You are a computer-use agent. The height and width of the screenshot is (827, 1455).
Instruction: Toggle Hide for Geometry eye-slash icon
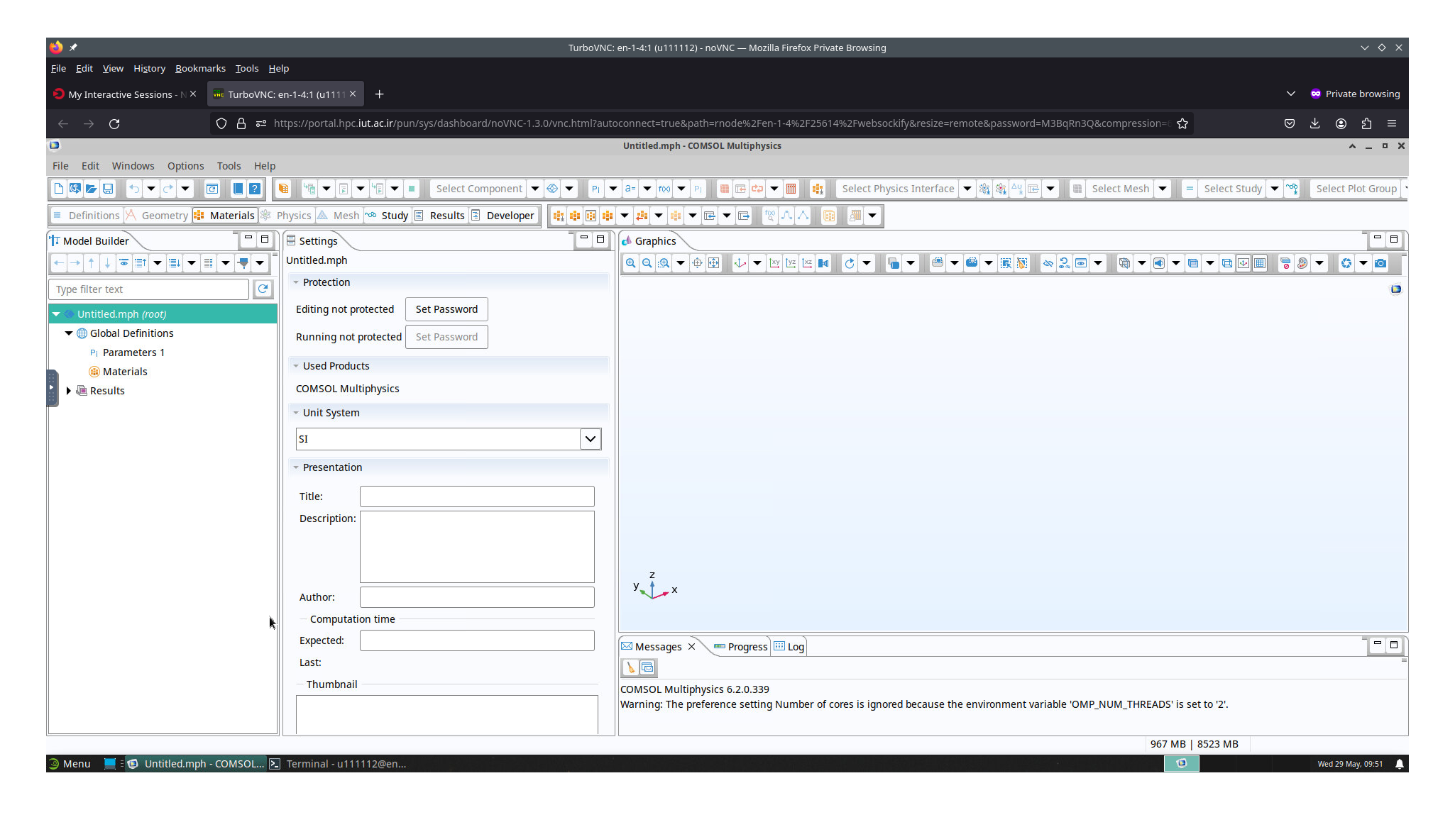point(1048,263)
